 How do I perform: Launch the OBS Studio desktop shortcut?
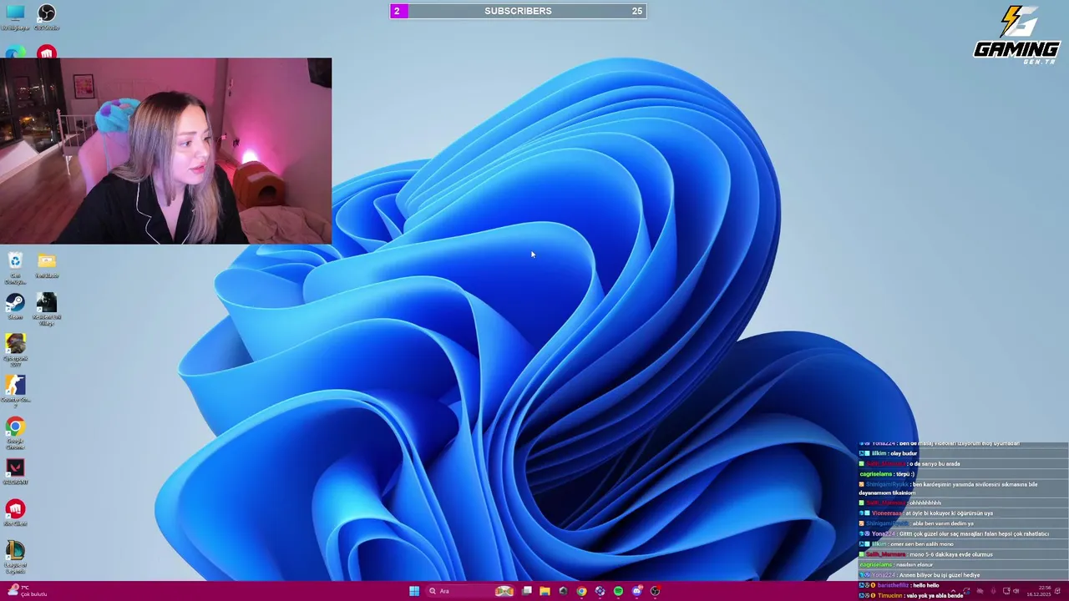coord(47,16)
